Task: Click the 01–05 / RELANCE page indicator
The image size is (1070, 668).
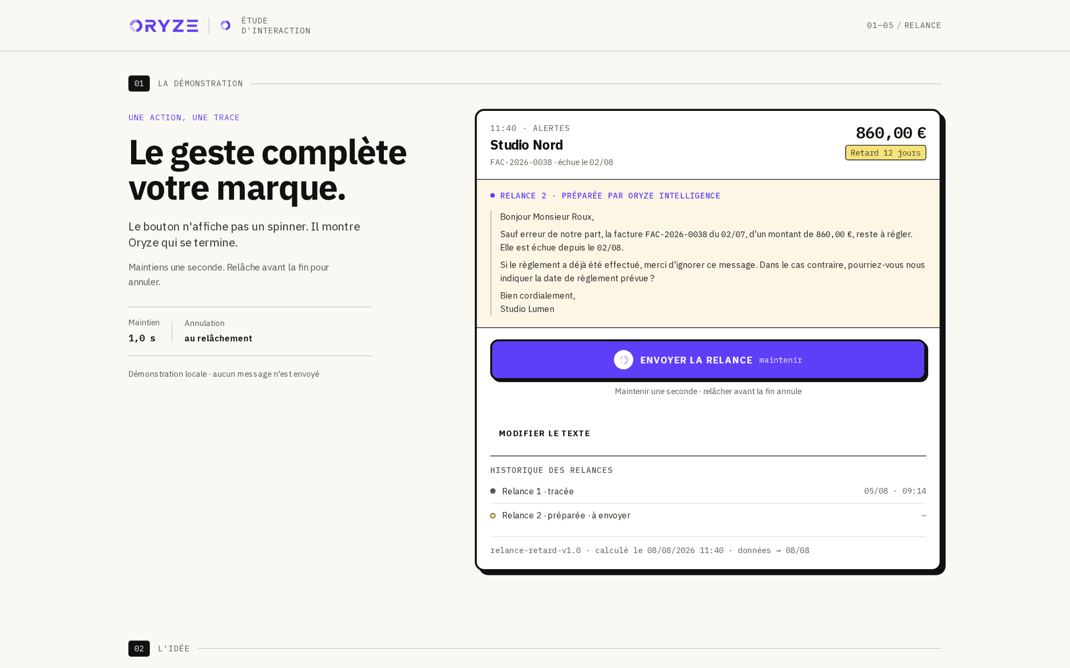Action: (x=904, y=25)
